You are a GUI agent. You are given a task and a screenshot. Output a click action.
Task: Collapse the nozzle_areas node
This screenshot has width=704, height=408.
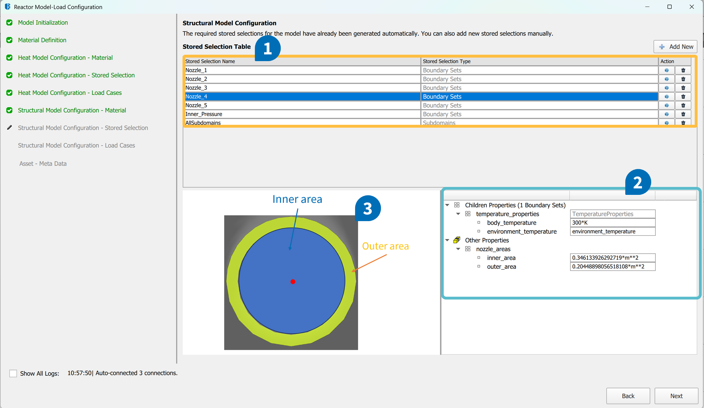[458, 249]
